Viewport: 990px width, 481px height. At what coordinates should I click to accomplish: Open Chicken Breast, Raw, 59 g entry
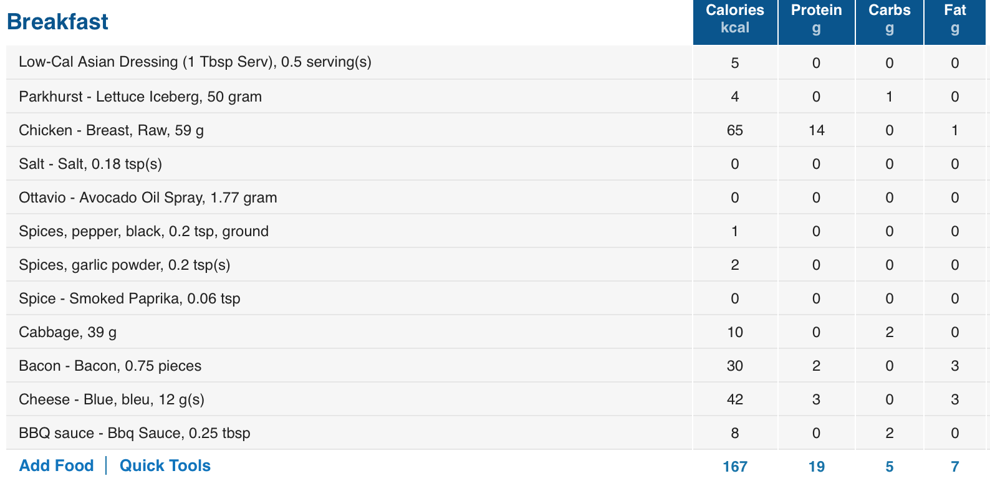(x=111, y=130)
